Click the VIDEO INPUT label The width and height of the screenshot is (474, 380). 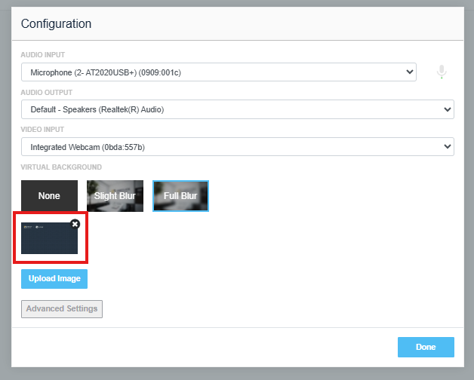pos(42,130)
